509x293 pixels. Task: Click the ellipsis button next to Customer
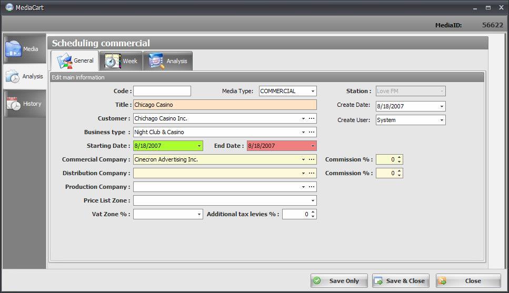pyautogui.click(x=312, y=118)
